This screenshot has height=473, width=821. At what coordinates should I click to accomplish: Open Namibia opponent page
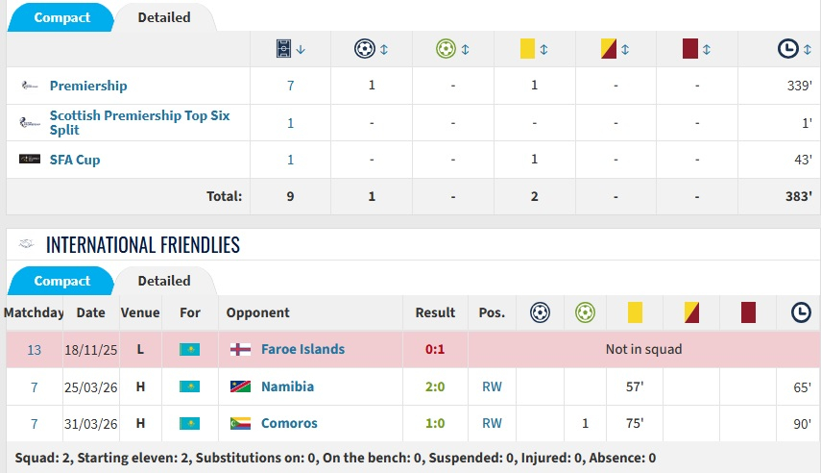pos(287,386)
